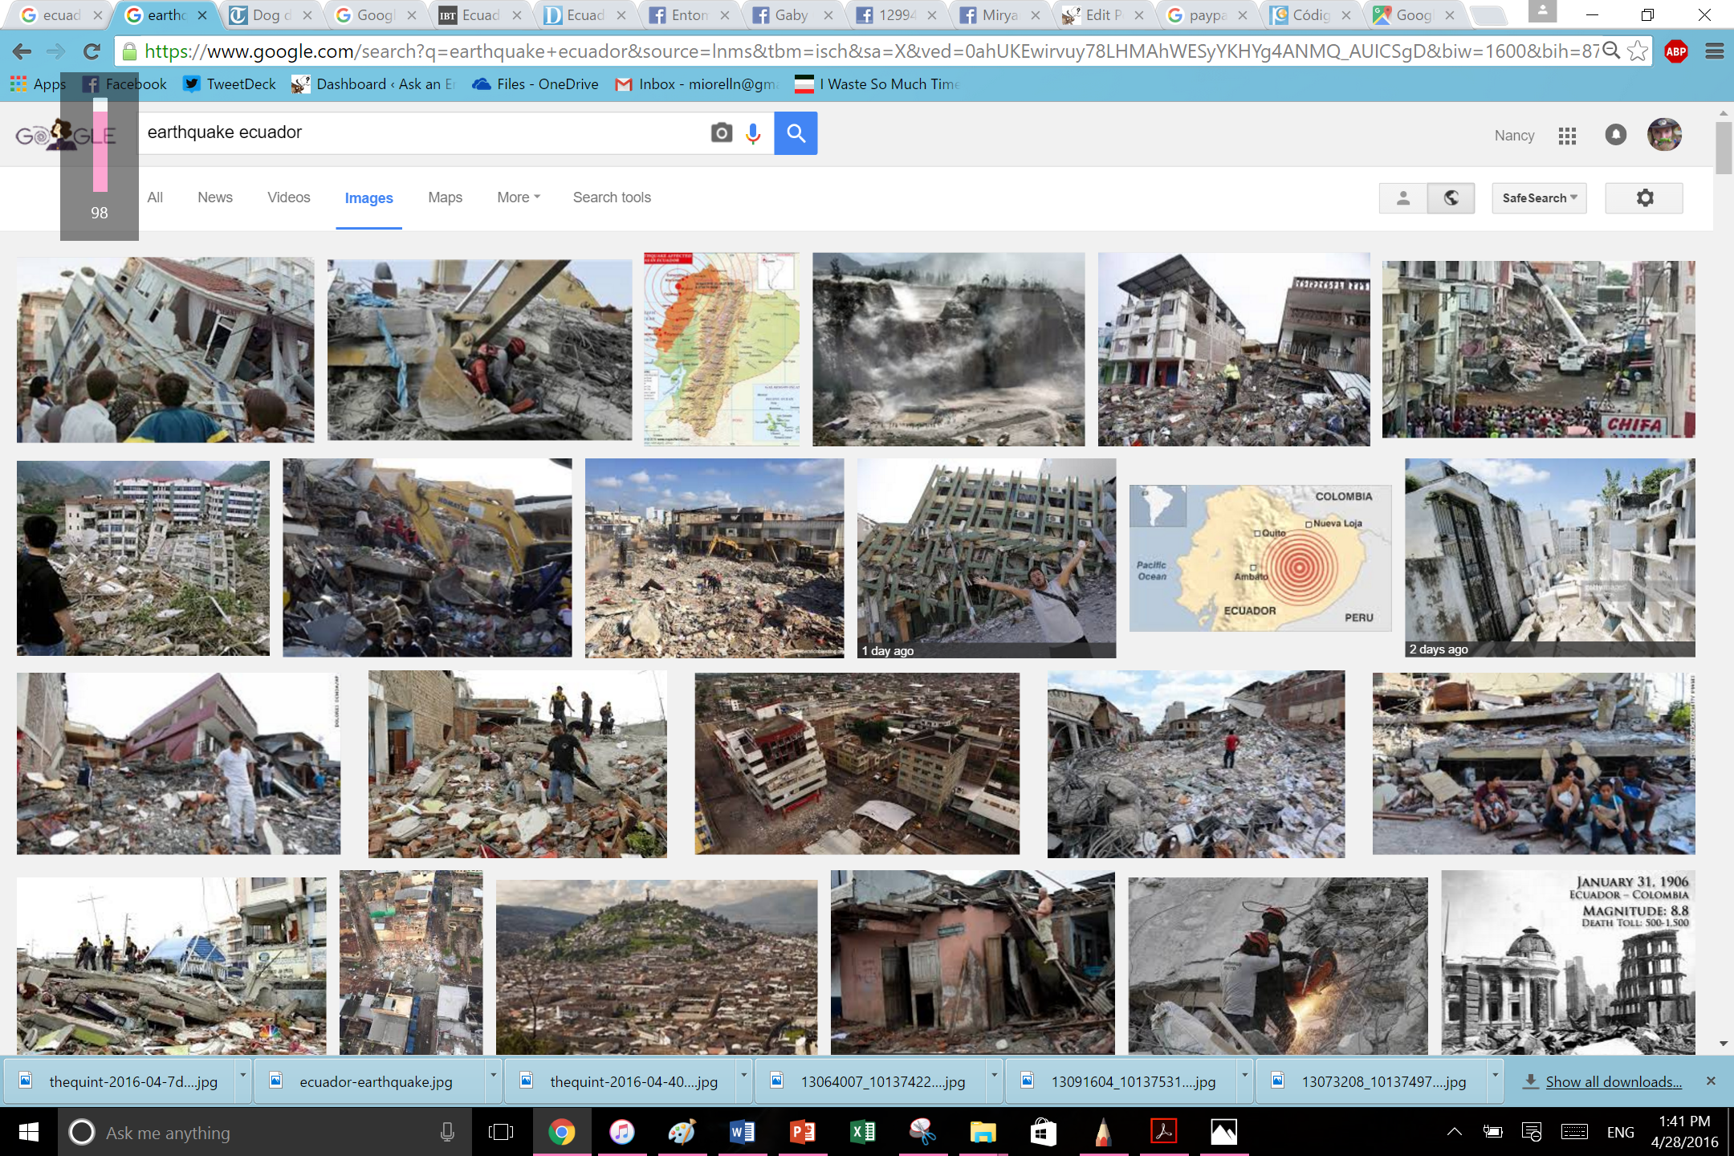Open dropdown arrow for ecuador-earthquake.jpg download
Image resolution: width=1734 pixels, height=1156 pixels.
click(493, 1075)
